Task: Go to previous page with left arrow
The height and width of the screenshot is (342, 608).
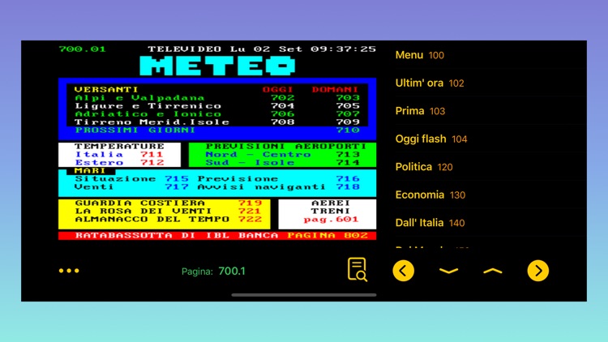Action: click(403, 270)
